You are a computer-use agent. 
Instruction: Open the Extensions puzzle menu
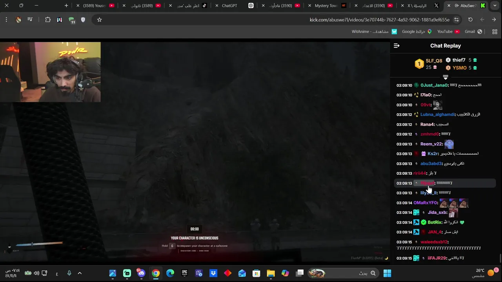[x=48, y=20]
